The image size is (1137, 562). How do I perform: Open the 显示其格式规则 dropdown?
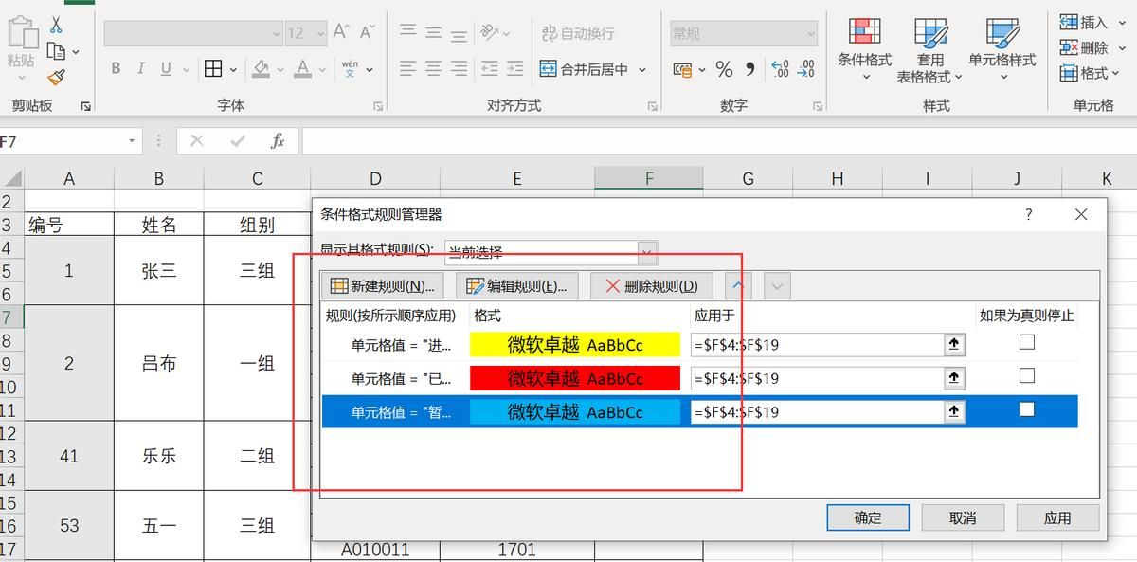[x=645, y=252]
